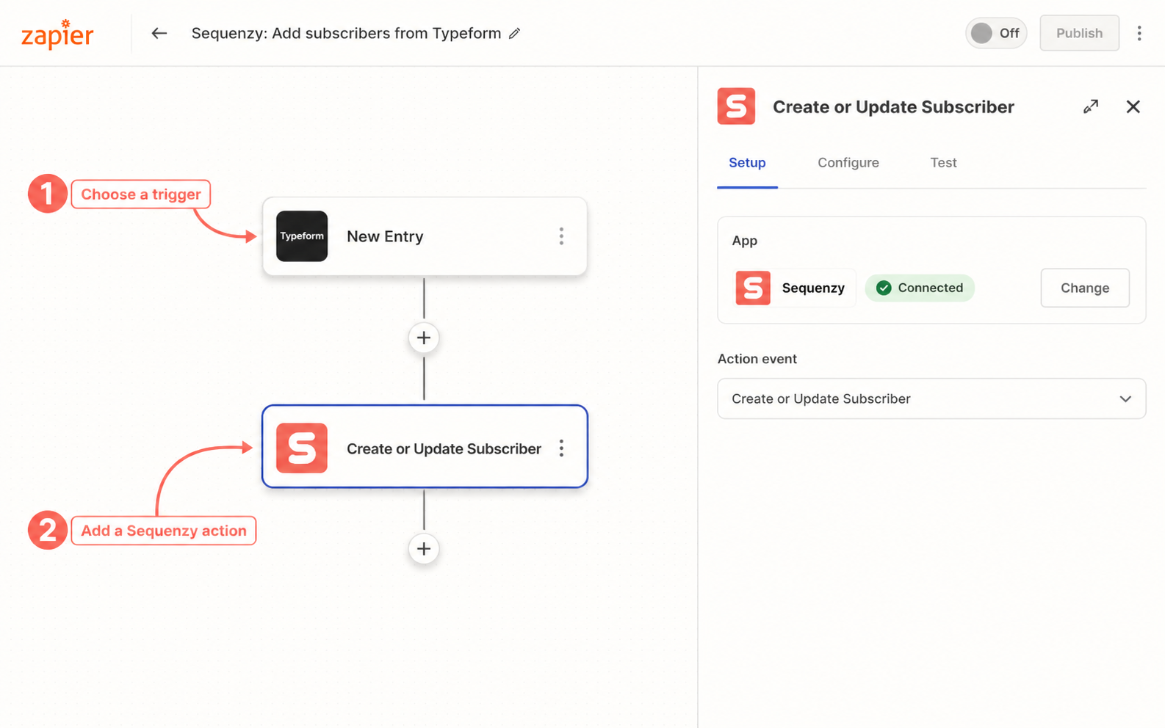This screenshot has width=1165, height=728.
Task: Open the Configure tab
Action: (848, 163)
